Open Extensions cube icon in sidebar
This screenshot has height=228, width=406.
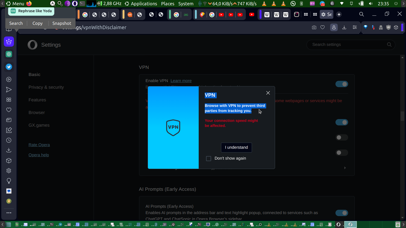9,161
